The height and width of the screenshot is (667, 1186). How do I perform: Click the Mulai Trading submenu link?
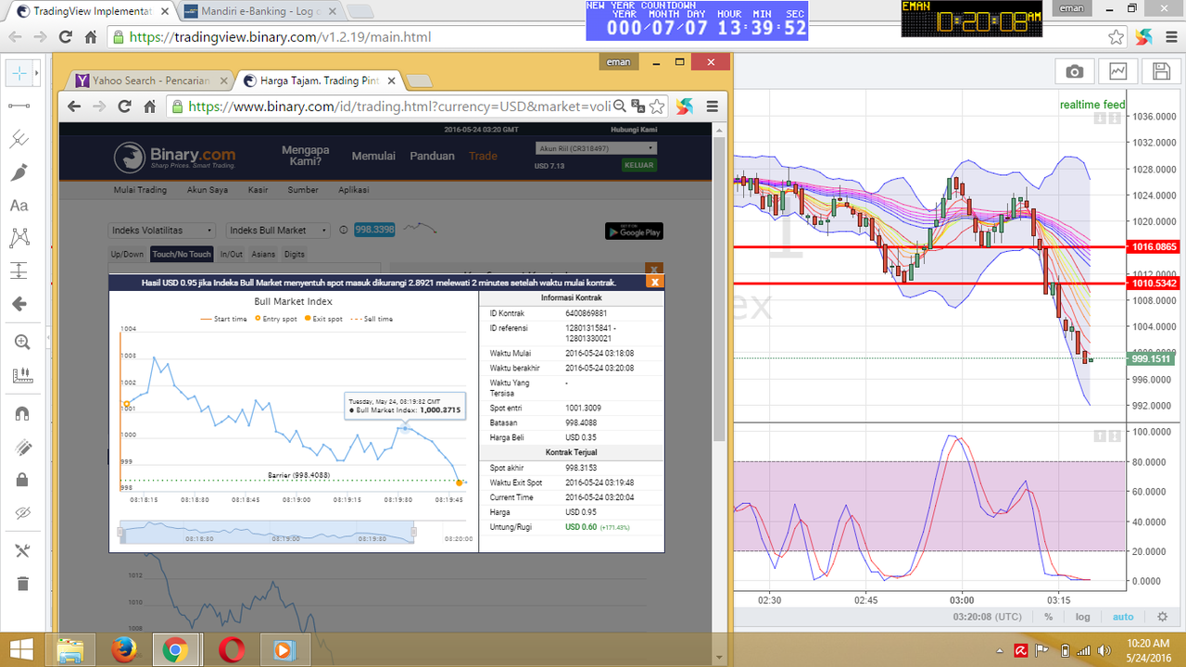[x=140, y=190]
